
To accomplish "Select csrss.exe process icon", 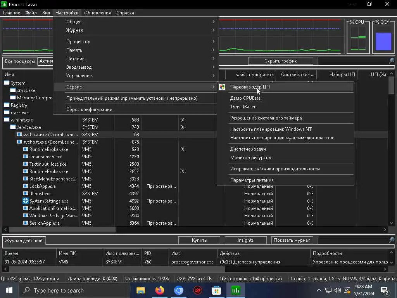I will (x=7, y=112).
